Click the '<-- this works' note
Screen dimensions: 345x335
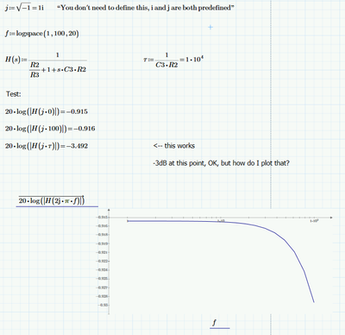174,146
